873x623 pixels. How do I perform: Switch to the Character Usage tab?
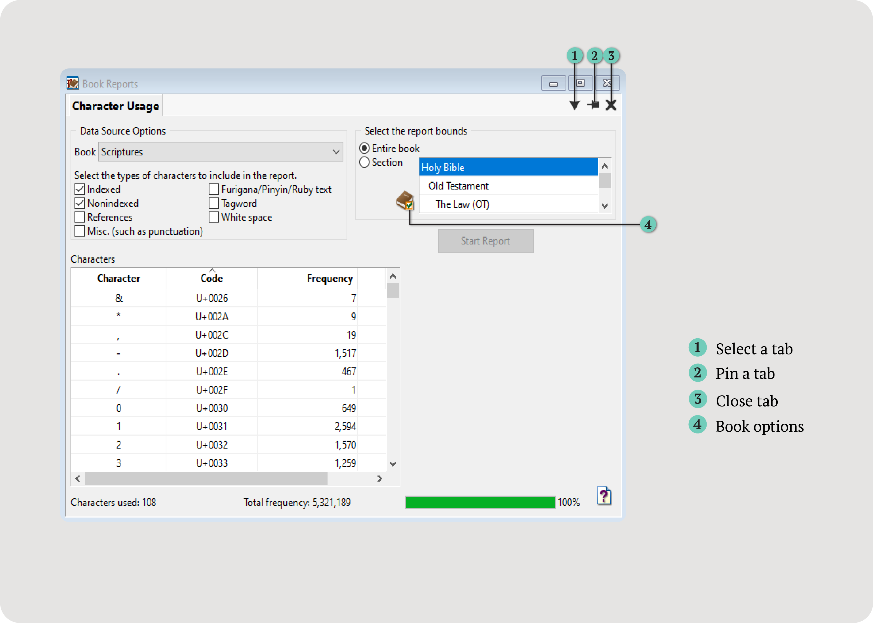pos(115,106)
